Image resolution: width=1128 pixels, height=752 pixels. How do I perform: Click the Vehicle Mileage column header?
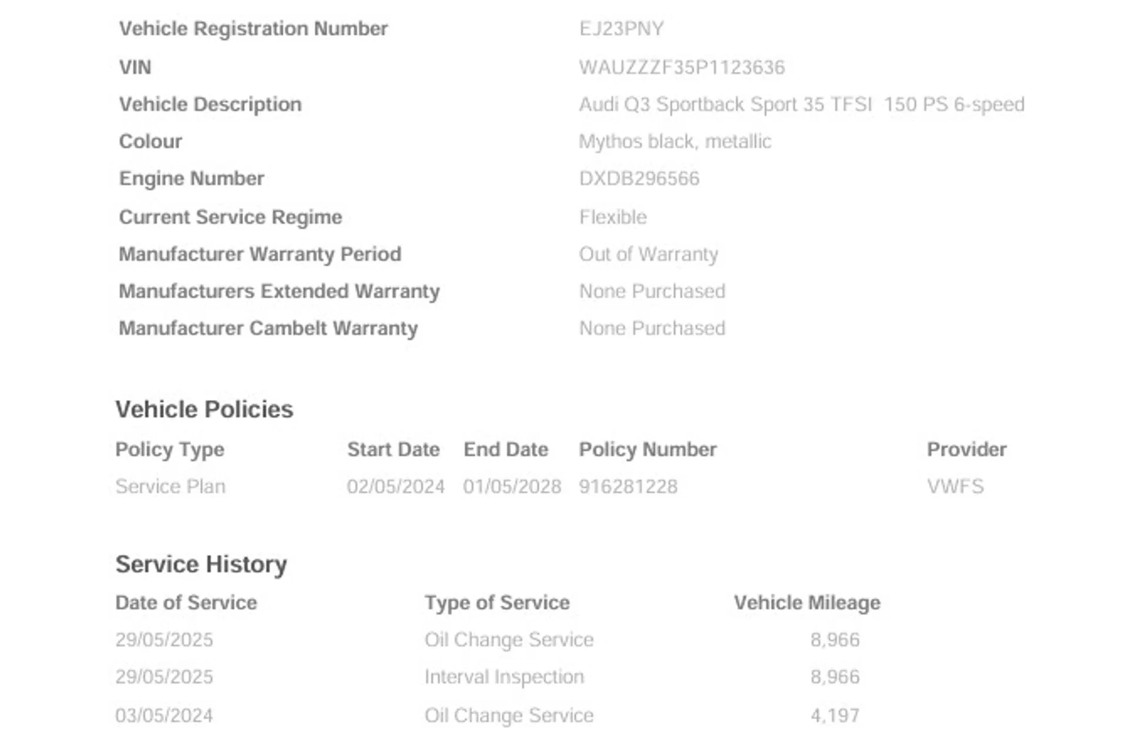coord(807,603)
